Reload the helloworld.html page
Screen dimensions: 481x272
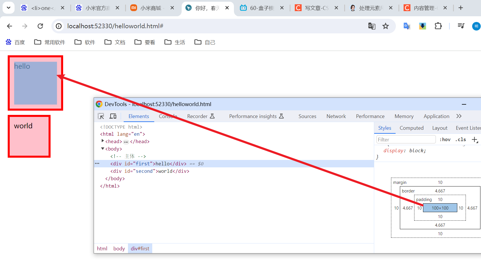[x=40, y=26]
